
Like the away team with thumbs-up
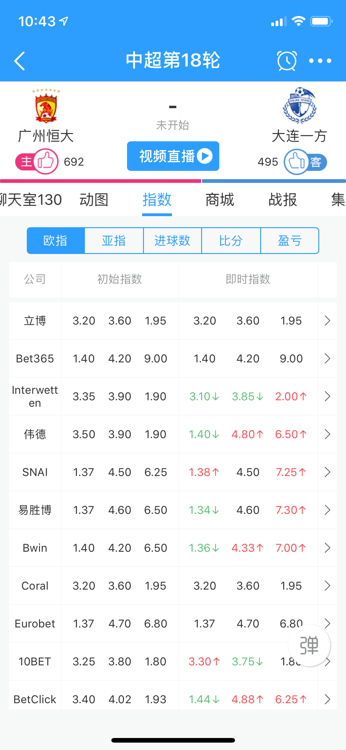click(296, 162)
